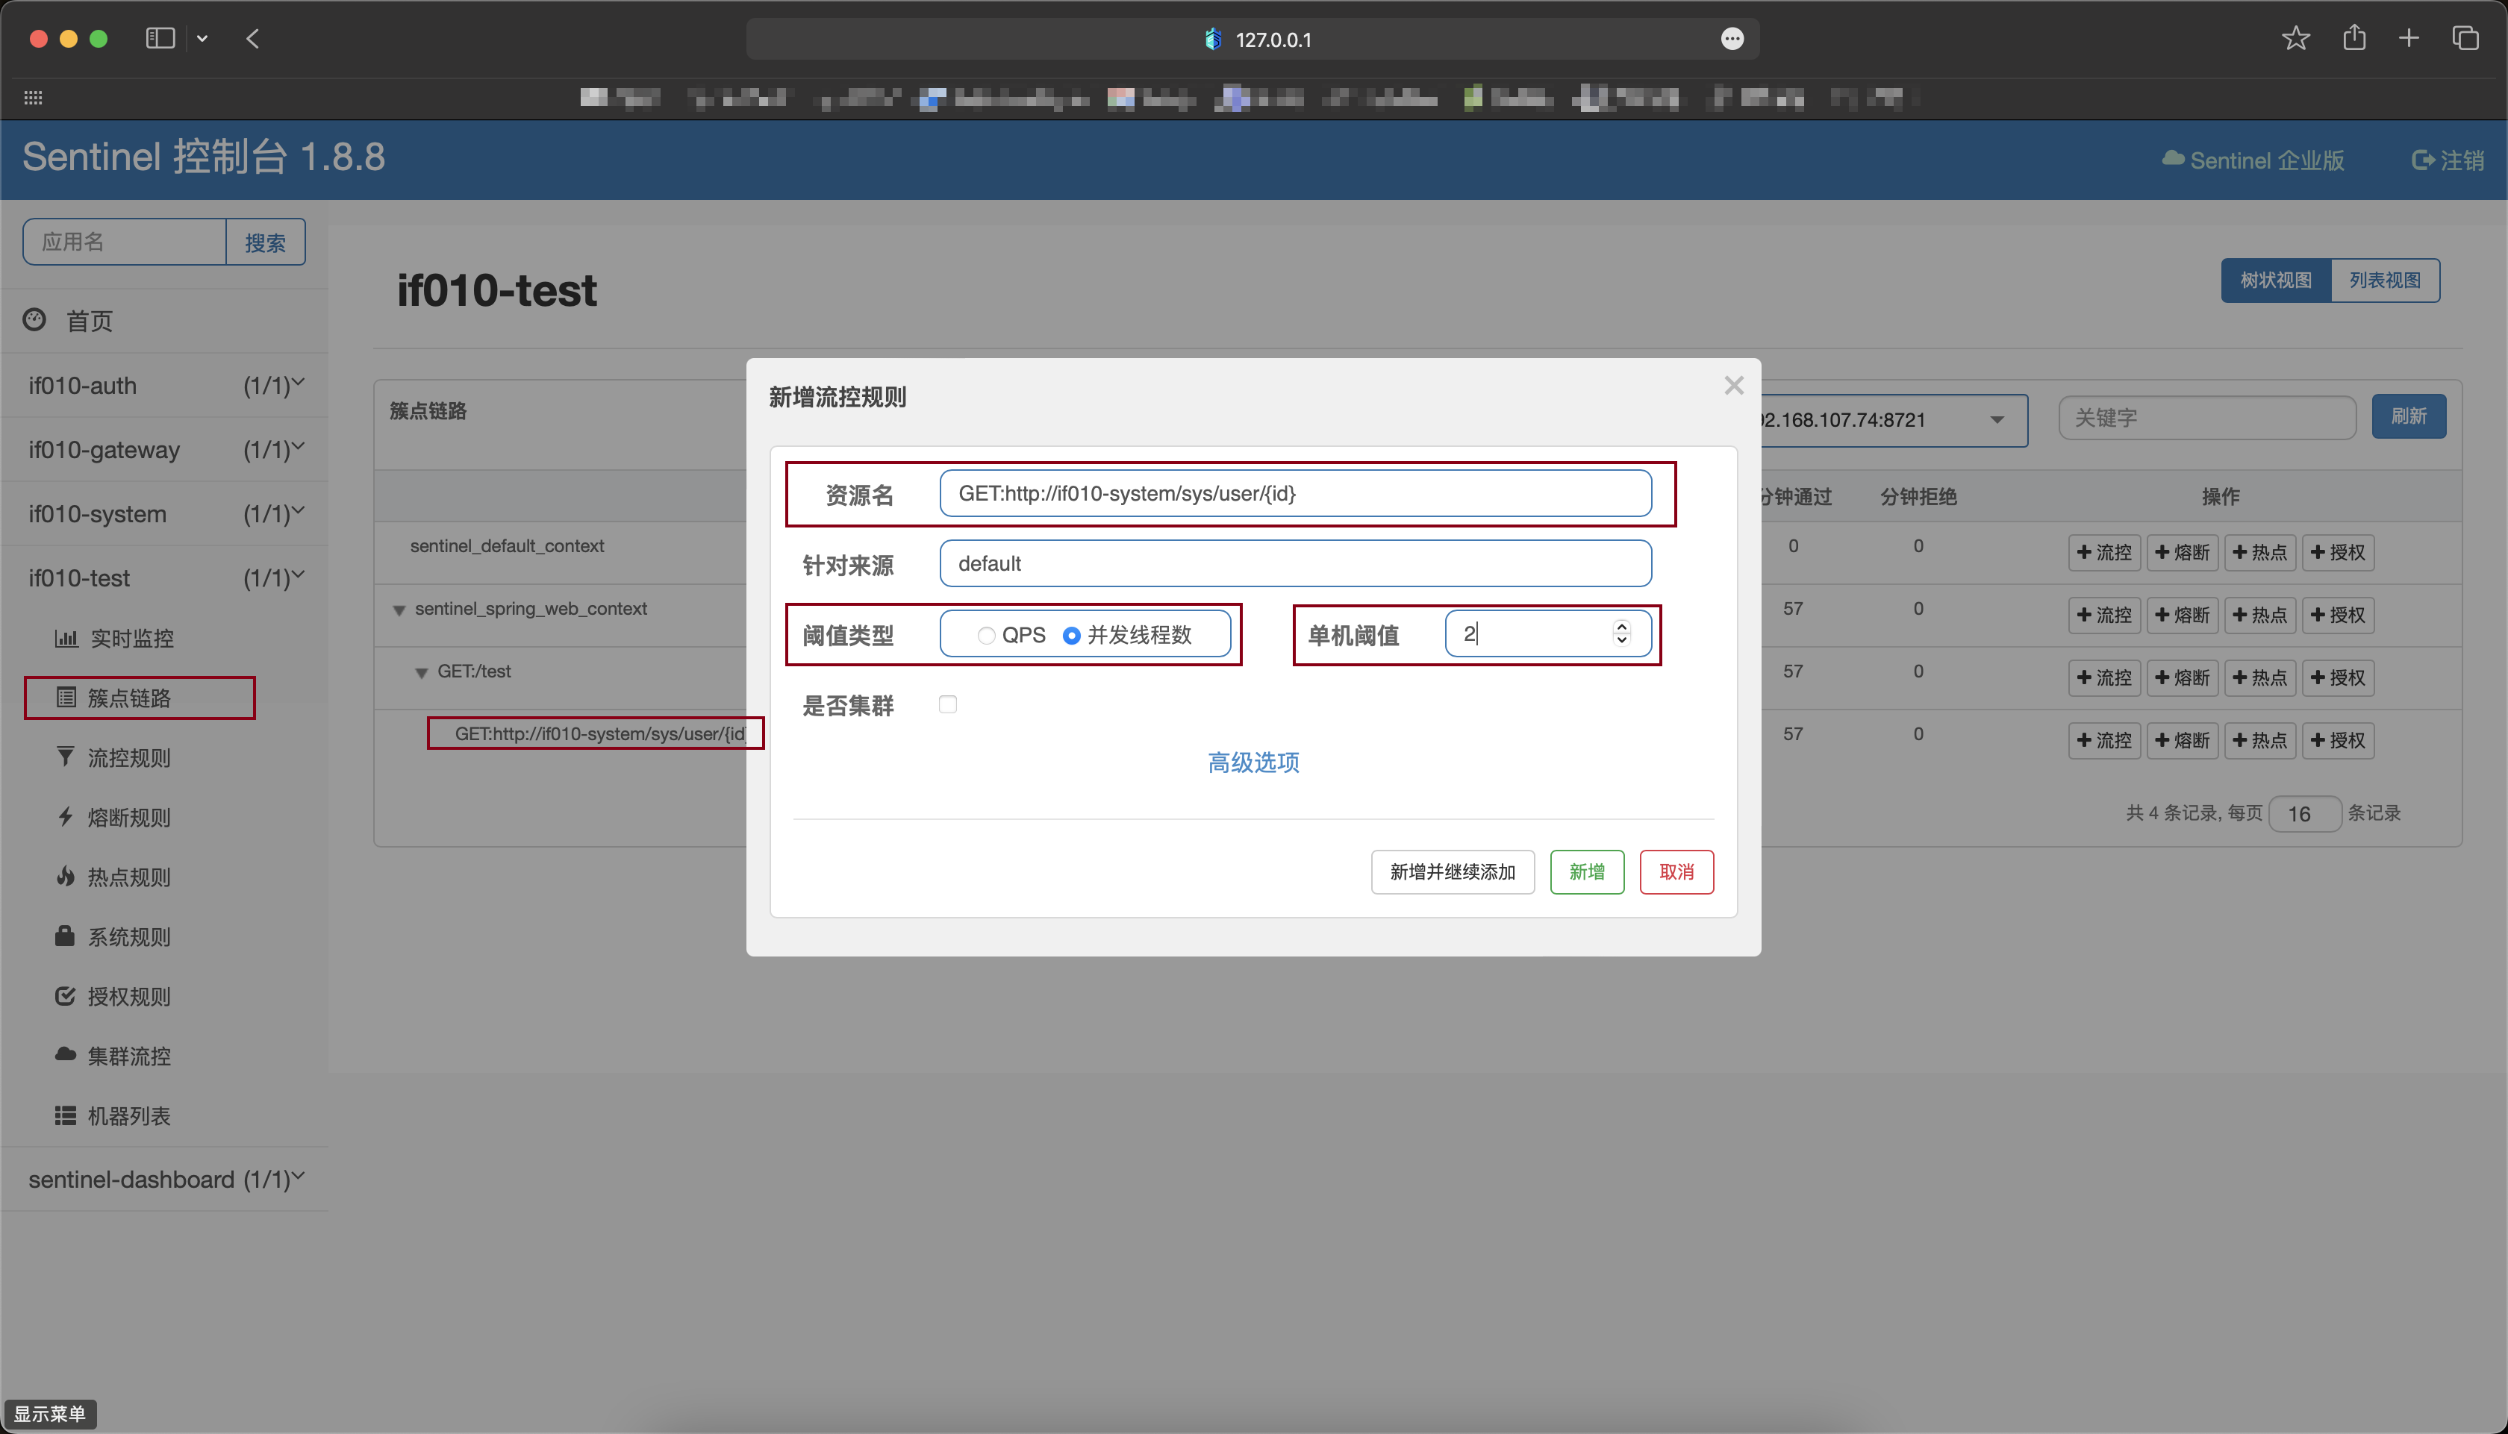Collapse the sentinel_spring_web_context tree node
Image resolution: width=2508 pixels, height=1434 pixels.
pos(399,610)
